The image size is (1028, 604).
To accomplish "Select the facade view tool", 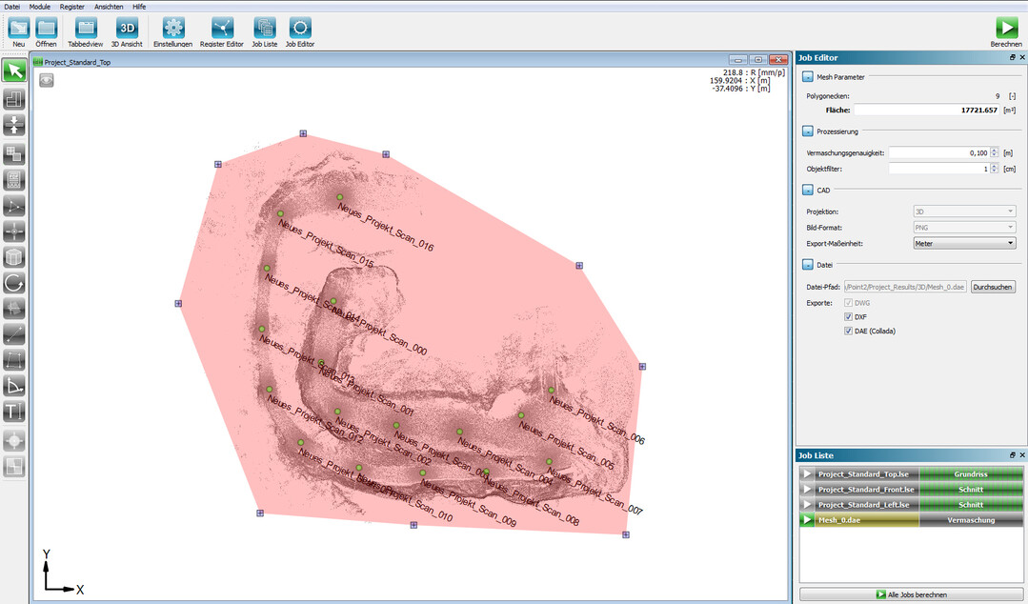I will [14, 180].
